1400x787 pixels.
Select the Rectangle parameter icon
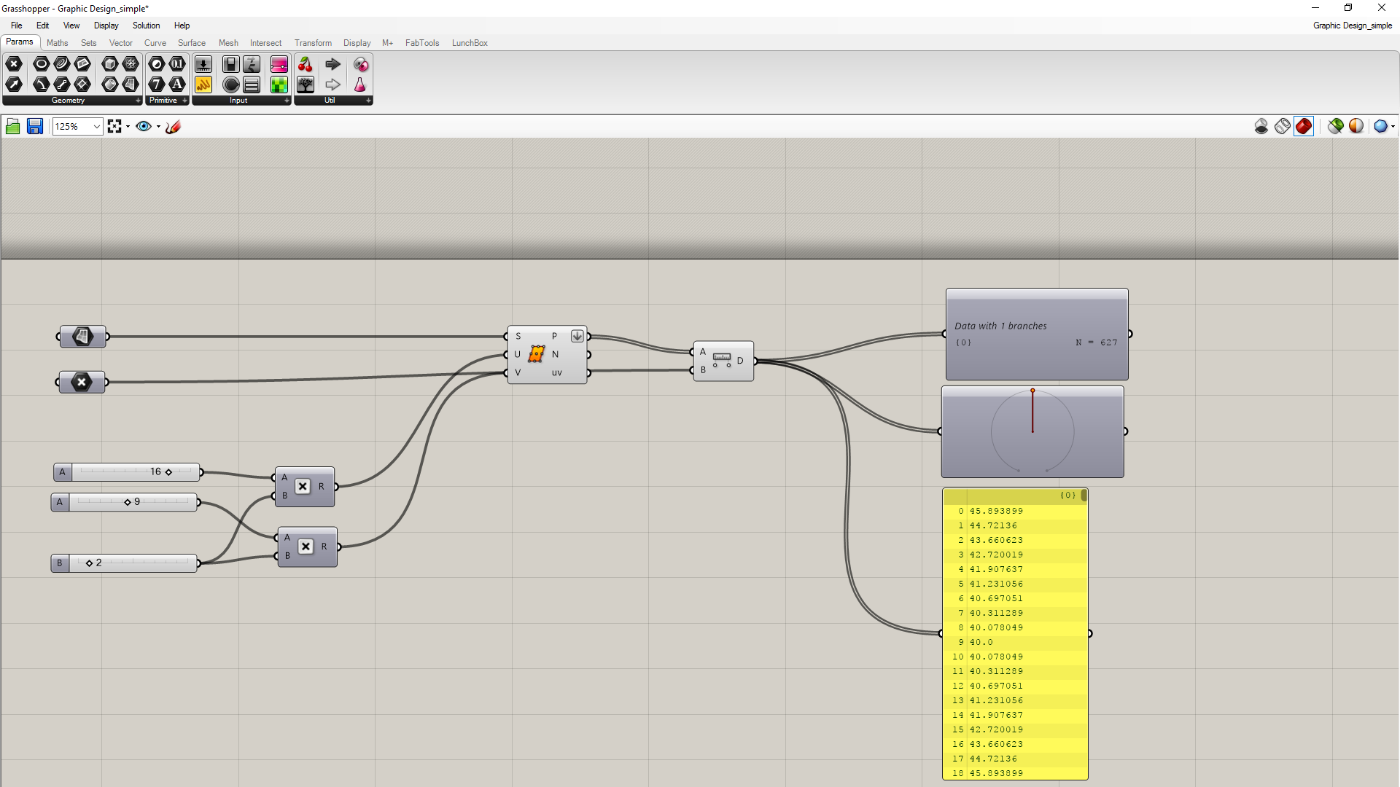tap(82, 85)
